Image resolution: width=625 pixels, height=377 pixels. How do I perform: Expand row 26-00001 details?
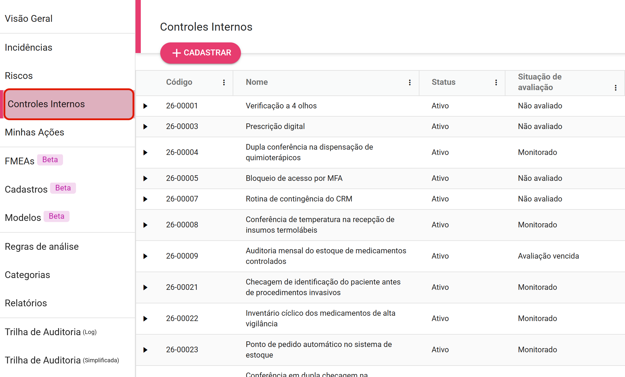click(x=145, y=106)
